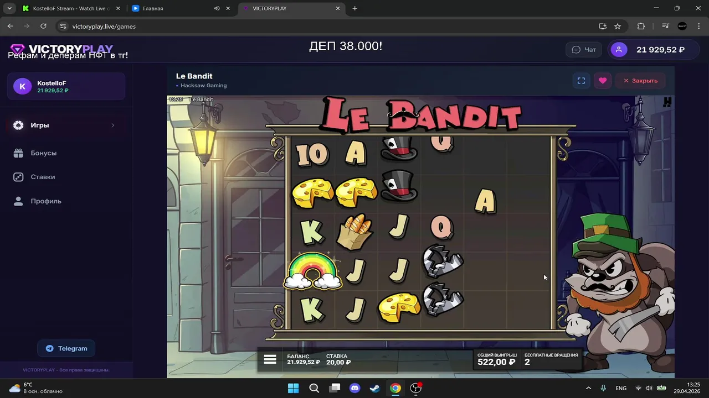Open Windows taskbar search
Viewport: 709px width, 398px height.
click(x=314, y=388)
